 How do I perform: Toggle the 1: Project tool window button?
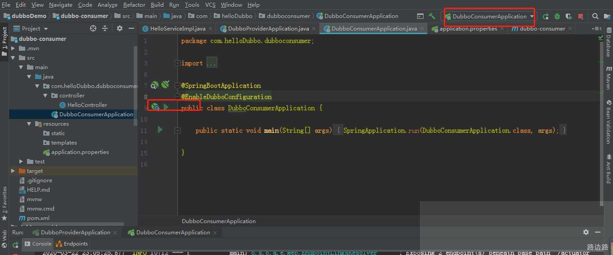pyautogui.click(x=5, y=42)
